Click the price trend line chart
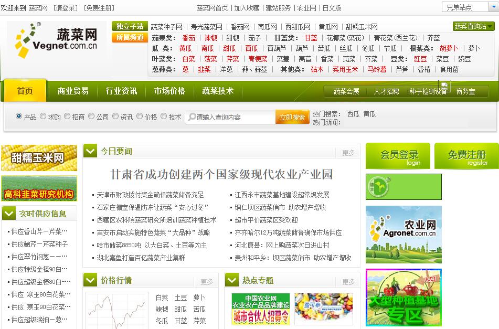Image resolution: width=499 pixels, height=329 pixels. pos(117,310)
